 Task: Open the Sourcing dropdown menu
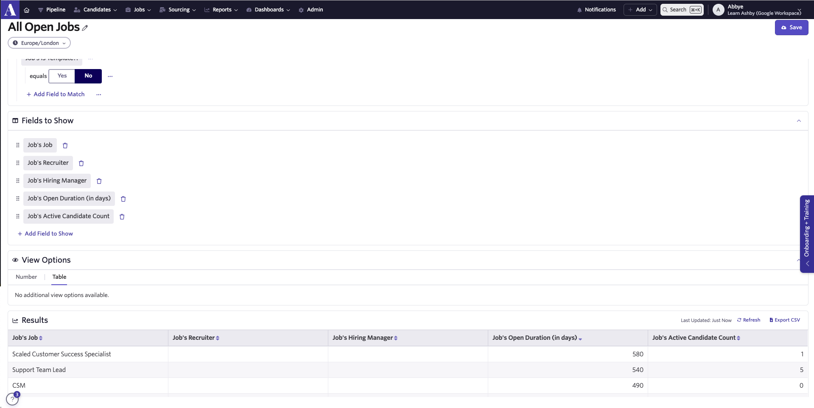point(178,10)
